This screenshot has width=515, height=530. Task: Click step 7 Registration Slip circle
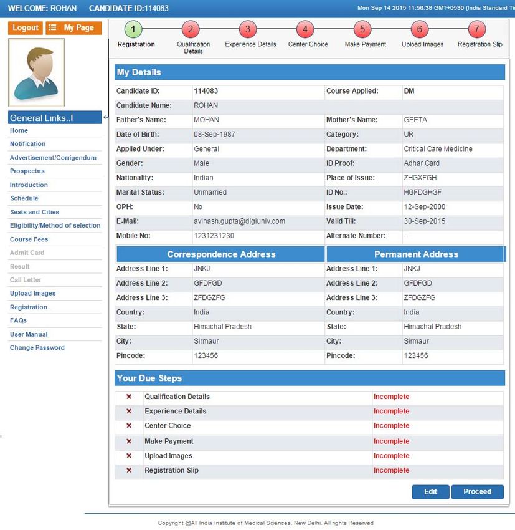tap(477, 29)
